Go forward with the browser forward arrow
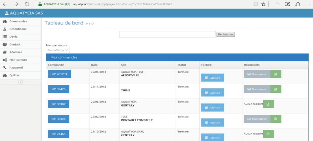 (x=16, y=4)
